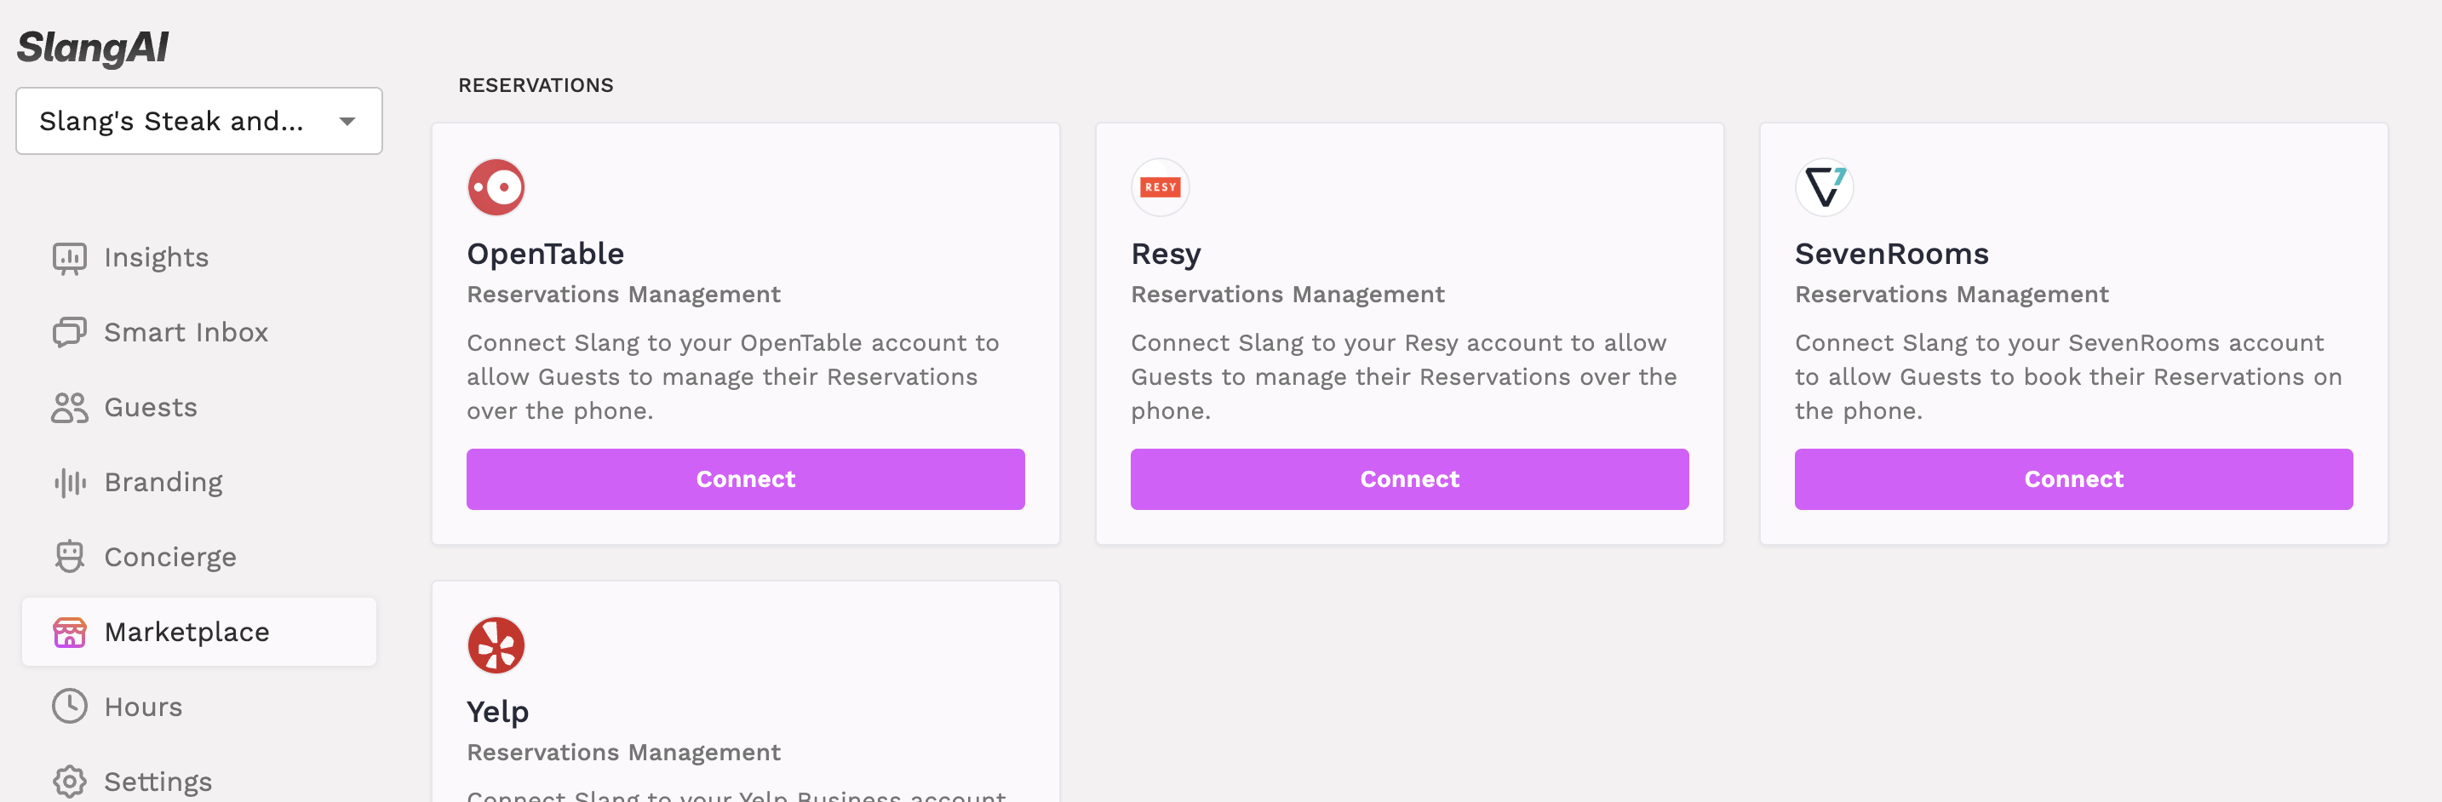Click the Yelp card title
Image resolution: width=2442 pixels, height=802 pixels.
click(498, 712)
